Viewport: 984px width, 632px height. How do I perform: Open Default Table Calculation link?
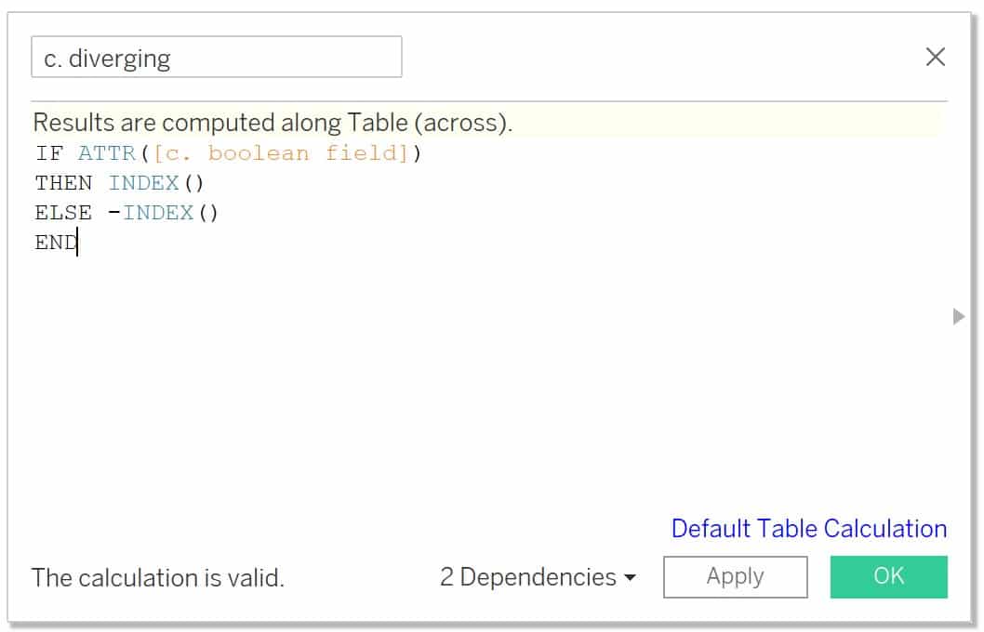[809, 529]
